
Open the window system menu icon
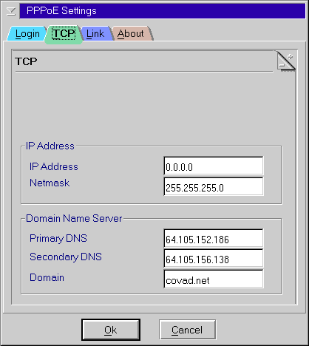click(x=11, y=11)
